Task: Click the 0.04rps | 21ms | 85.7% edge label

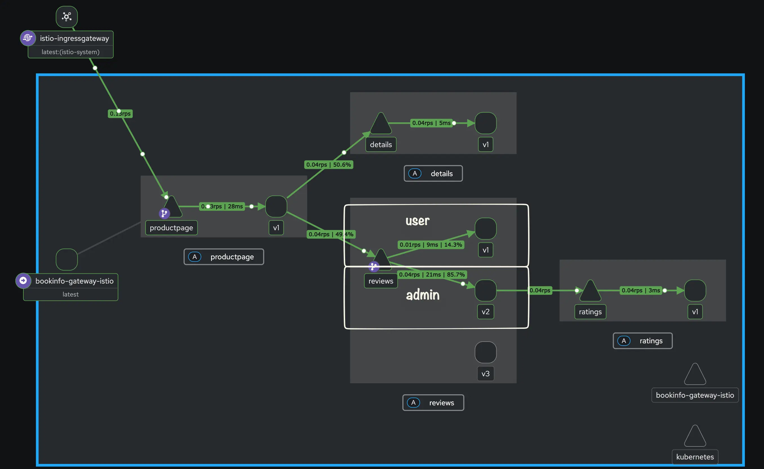Action: (432, 275)
